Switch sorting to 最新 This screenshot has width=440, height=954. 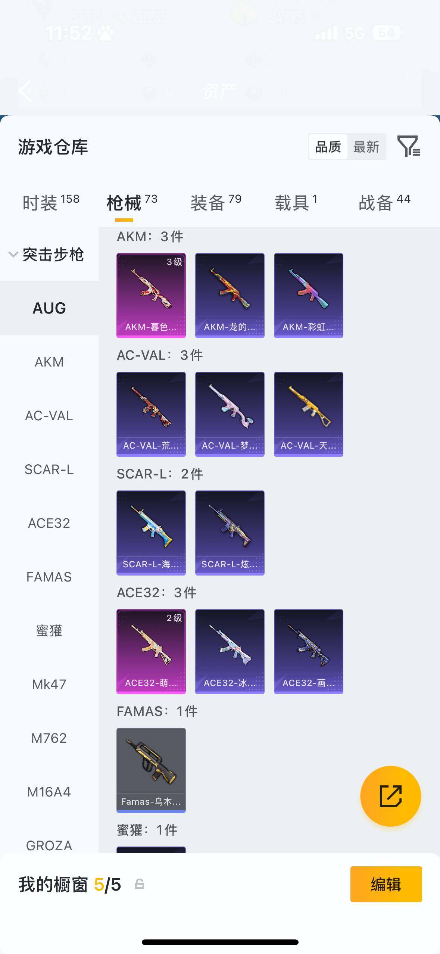pyautogui.click(x=366, y=147)
